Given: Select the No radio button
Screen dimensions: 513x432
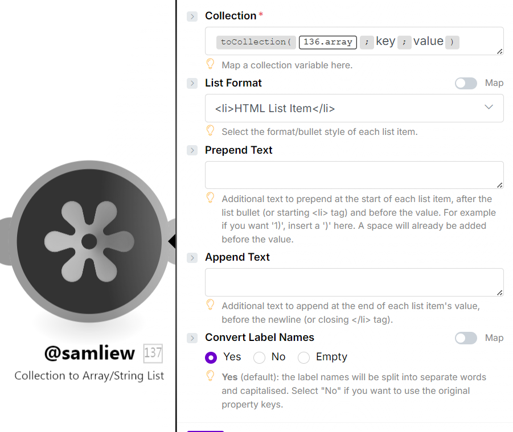Looking at the screenshot, I should (260, 357).
